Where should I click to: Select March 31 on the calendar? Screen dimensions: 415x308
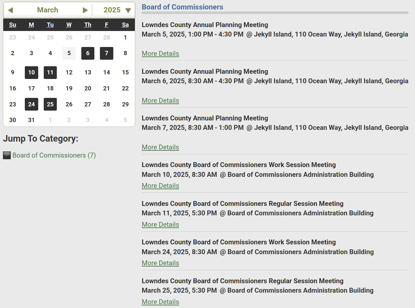(31, 120)
